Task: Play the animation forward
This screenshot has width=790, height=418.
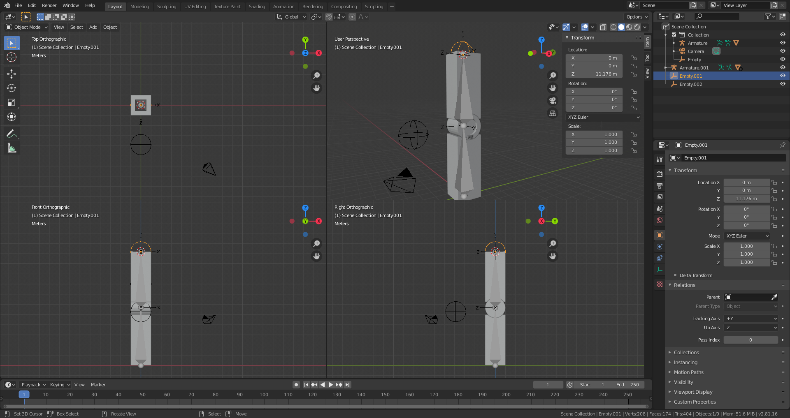Action: [x=331, y=385]
